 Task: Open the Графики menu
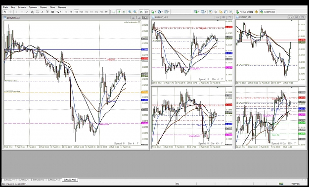(x=33, y=7)
